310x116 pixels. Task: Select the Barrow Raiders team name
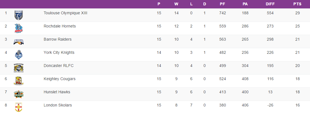57,39
